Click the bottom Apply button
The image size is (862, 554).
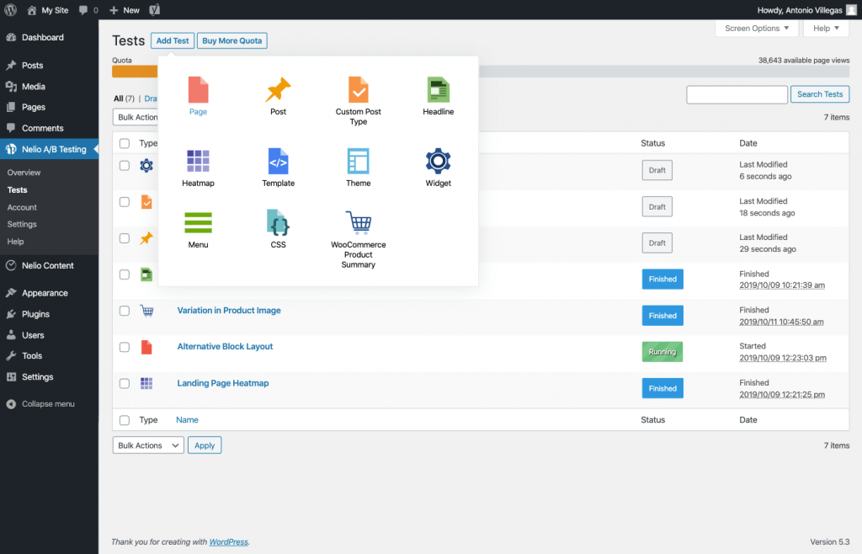(205, 445)
